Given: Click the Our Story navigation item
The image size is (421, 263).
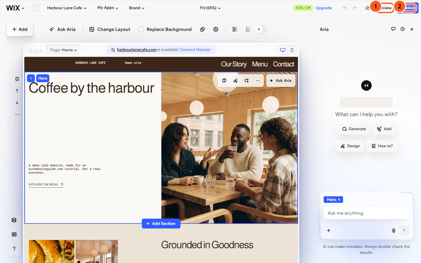Looking at the screenshot, I should (234, 64).
